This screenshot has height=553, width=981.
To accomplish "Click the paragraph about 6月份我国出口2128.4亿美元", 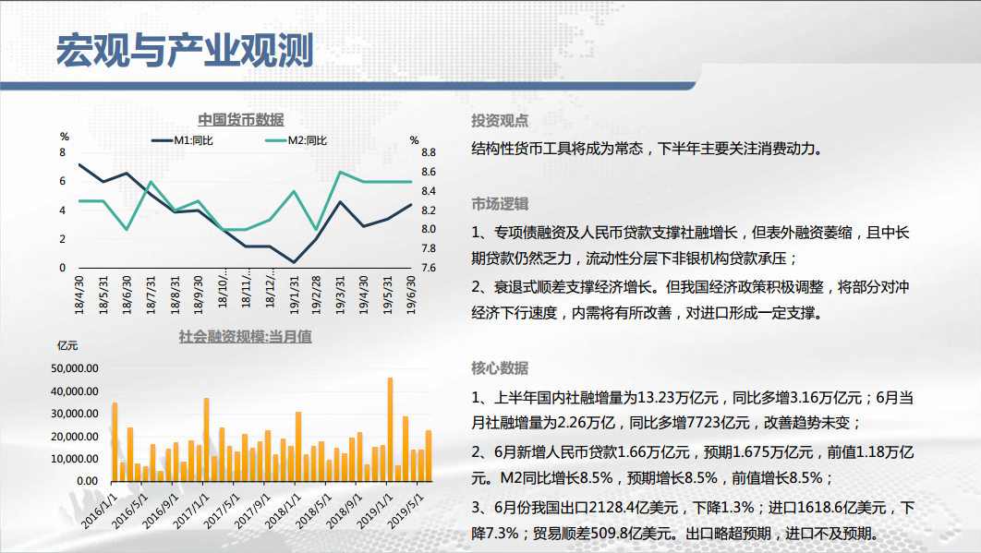I will click(693, 520).
